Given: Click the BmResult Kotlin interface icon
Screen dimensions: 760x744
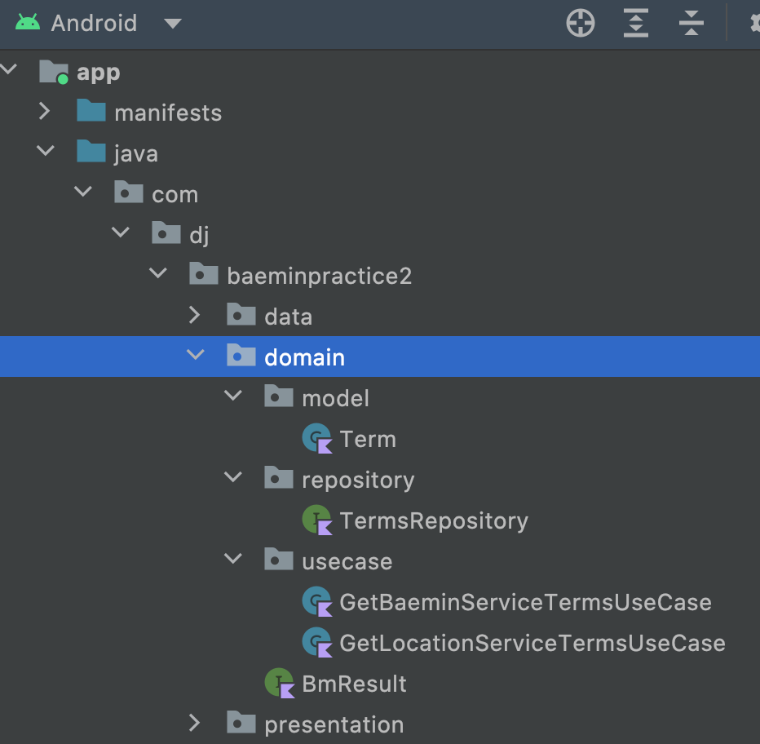Looking at the screenshot, I should tap(280, 683).
